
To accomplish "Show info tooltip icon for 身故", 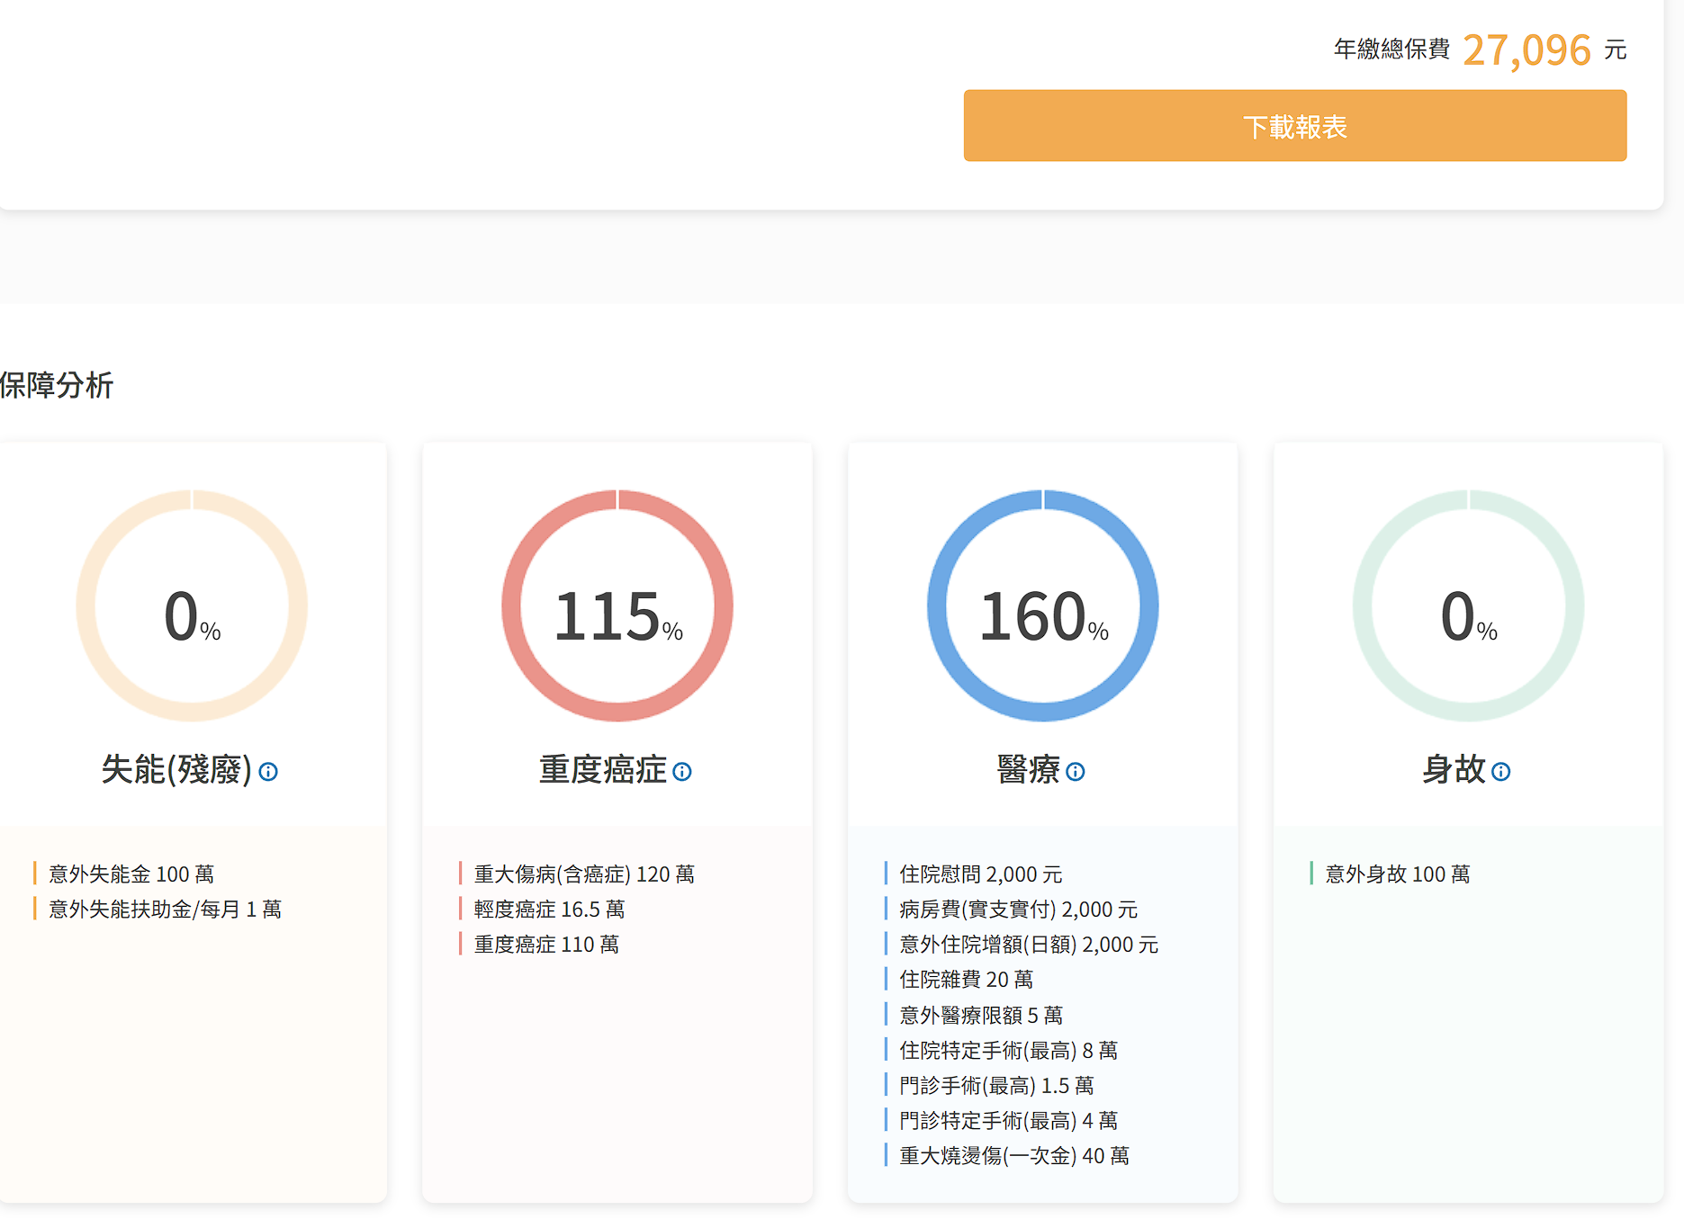I will [1500, 772].
